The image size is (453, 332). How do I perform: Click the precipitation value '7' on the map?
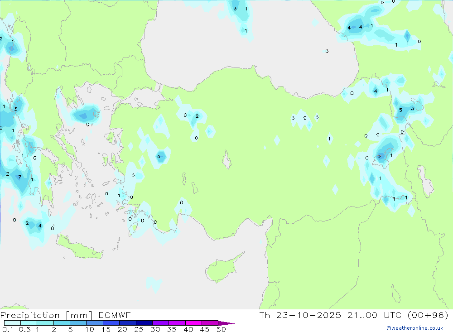coord(19,177)
